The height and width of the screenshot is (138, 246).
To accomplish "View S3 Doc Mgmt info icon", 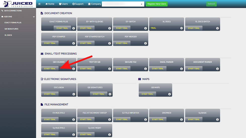I will (x=110, y=134).
